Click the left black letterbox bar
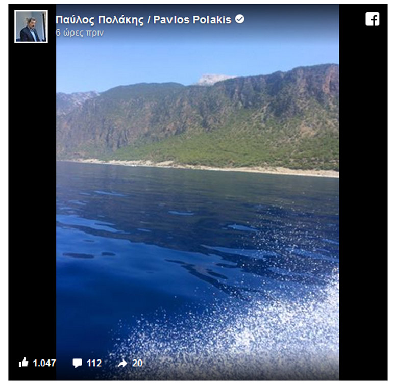The width and height of the screenshot is (393, 386). tap(32, 204)
